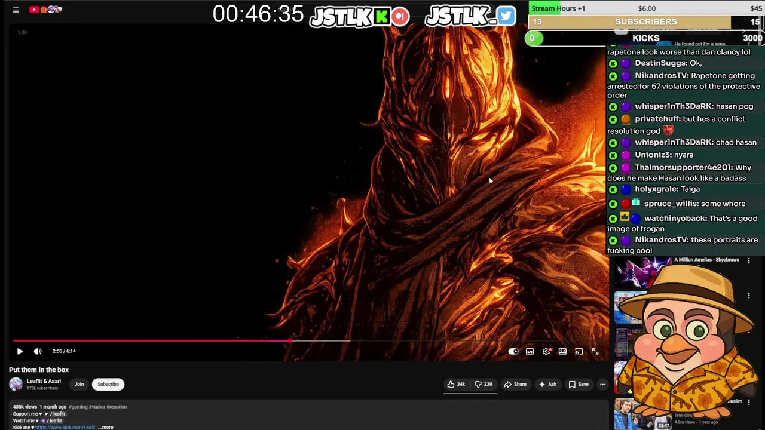Click Thalmorsupporter4e201 username in chat
This screenshot has width=765, height=430.
coord(684,168)
